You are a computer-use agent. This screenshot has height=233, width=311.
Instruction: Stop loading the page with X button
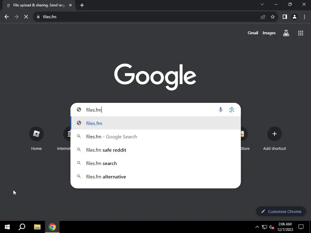[26, 17]
